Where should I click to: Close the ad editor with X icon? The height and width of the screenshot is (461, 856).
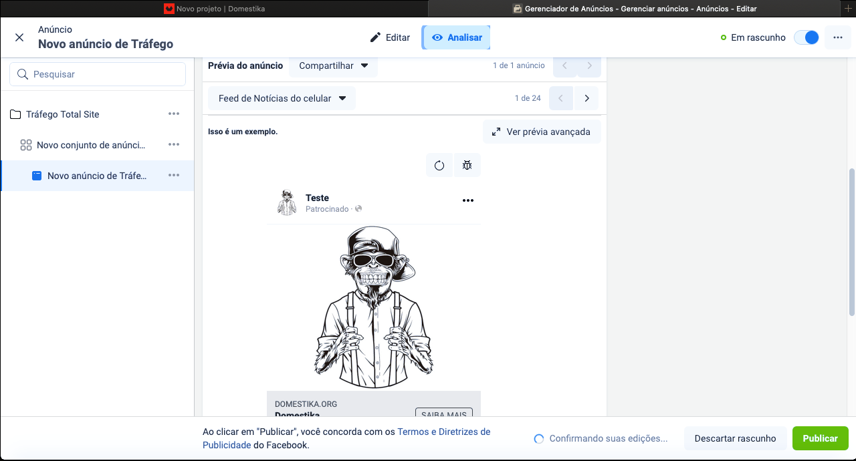(x=19, y=37)
